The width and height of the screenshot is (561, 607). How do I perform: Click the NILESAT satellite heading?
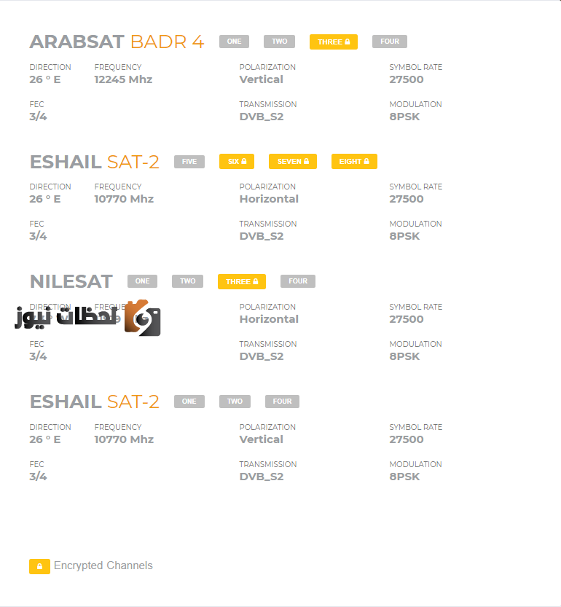(x=71, y=281)
